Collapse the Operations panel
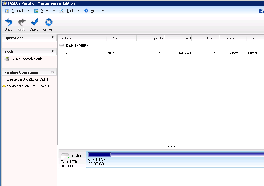 [x=53, y=38]
